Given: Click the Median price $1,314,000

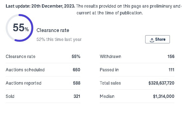Looking at the screenshot, I should pos(164,96).
